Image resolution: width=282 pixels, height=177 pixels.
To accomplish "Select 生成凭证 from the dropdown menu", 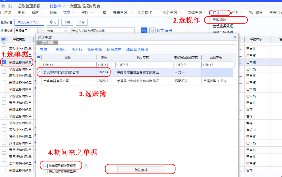I will point(219,19).
